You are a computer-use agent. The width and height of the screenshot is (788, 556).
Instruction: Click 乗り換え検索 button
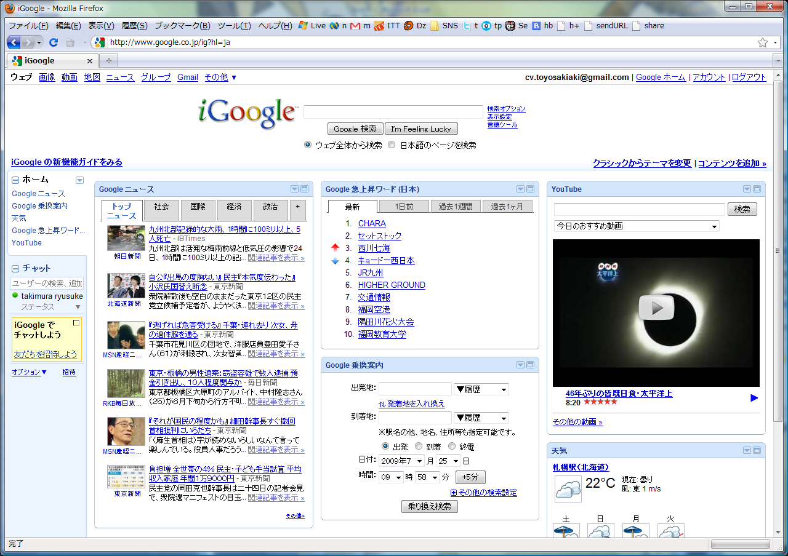pyautogui.click(x=429, y=507)
